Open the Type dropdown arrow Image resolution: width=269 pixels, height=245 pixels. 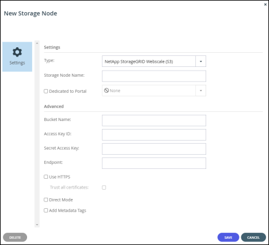(201, 61)
